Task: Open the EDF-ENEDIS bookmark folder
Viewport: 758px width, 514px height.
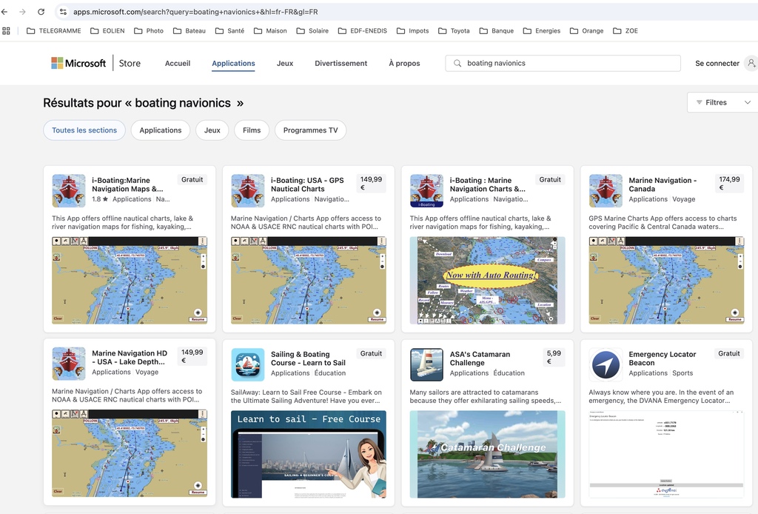Action: 363,31
